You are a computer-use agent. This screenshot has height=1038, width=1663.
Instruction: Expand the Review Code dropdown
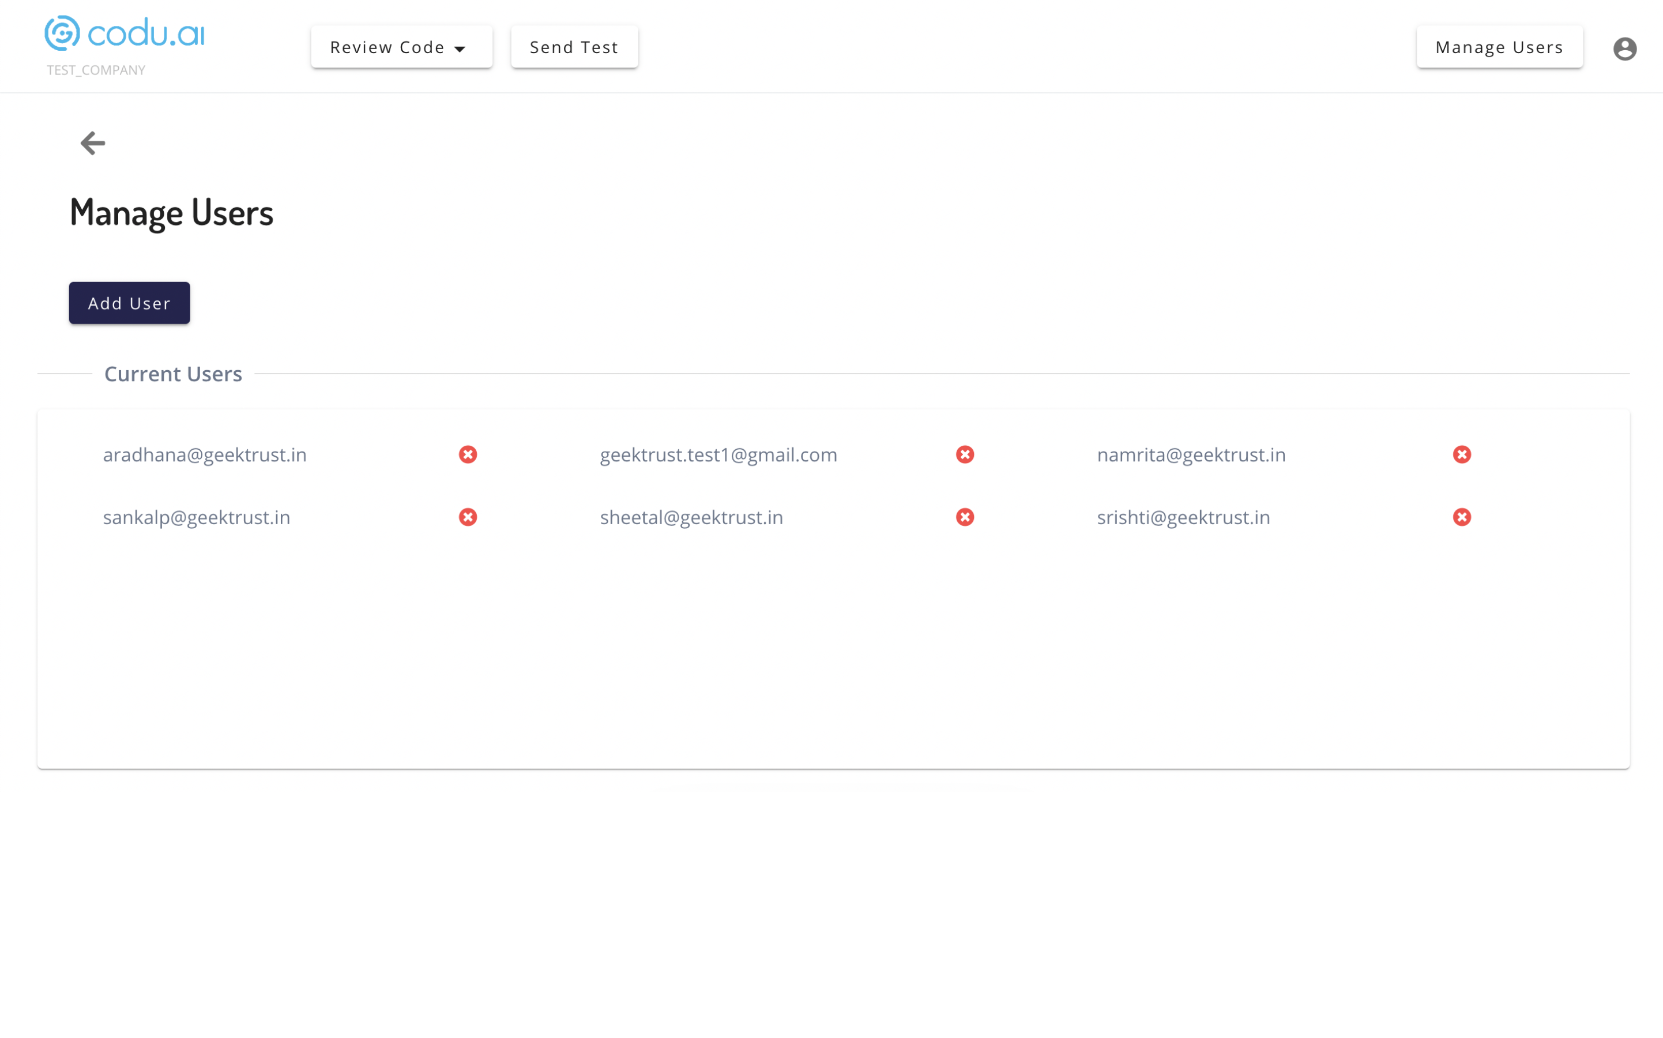click(401, 47)
